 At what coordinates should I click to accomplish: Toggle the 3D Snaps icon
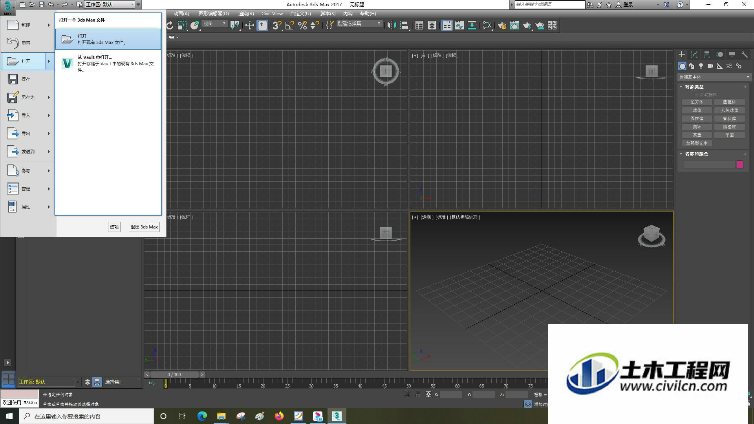(277, 26)
